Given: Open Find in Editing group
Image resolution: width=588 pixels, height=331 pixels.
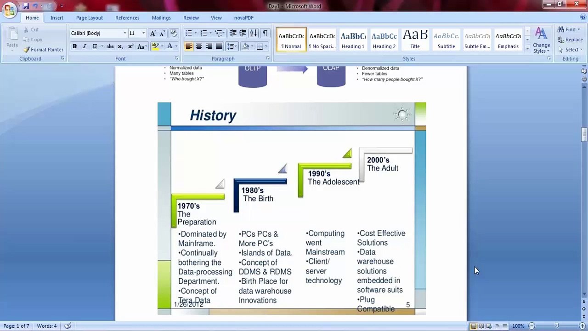Looking at the screenshot, I should pos(570,29).
